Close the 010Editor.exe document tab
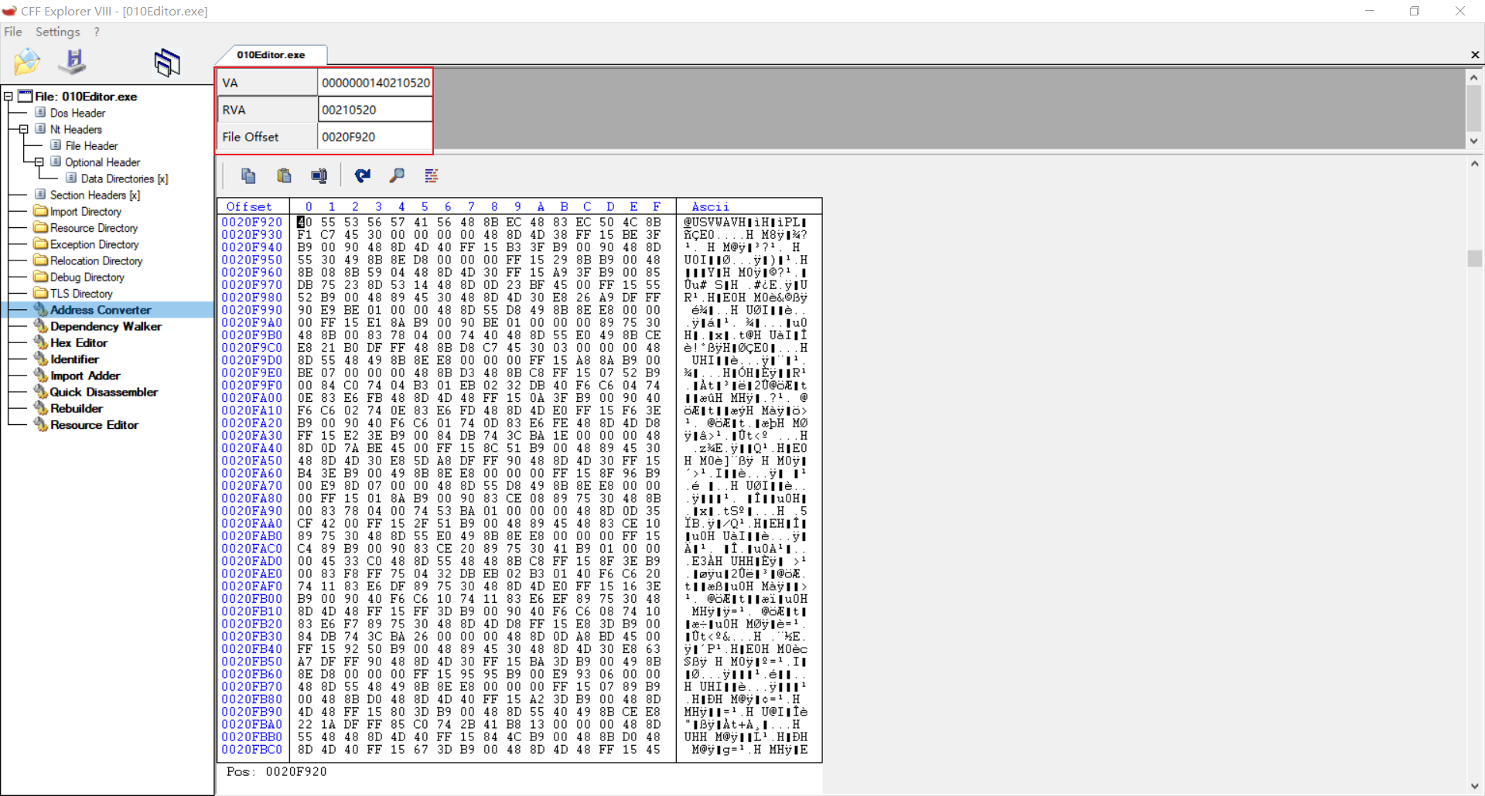This screenshot has width=1485, height=796. [x=1475, y=55]
